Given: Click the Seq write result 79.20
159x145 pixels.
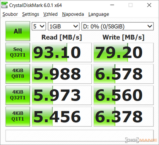Looking at the screenshot, I should (x=124, y=52).
